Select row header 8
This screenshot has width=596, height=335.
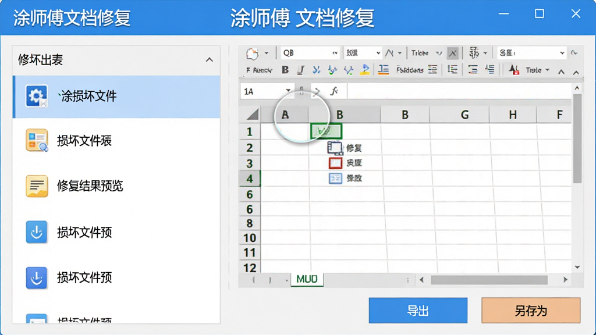pyautogui.click(x=250, y=223)
